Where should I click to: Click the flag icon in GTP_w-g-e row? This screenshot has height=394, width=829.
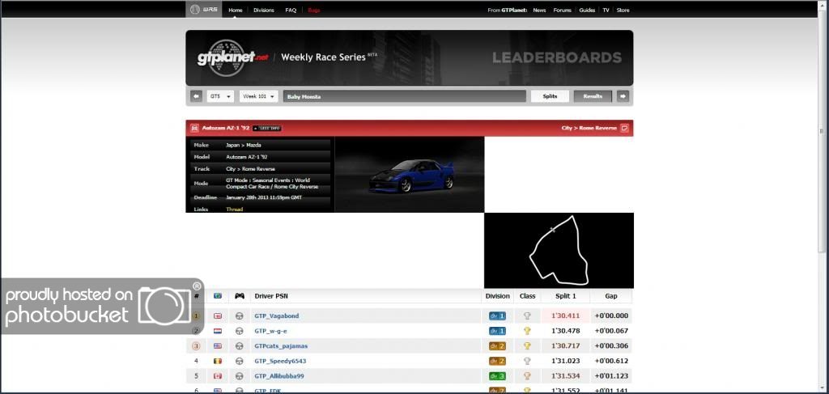click(x=217, y=331)
